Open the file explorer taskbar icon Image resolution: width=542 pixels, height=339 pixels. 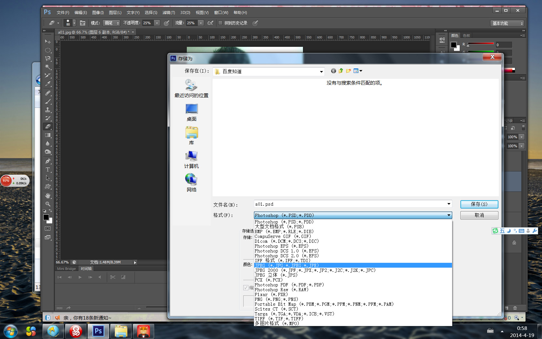pos(121,331)
